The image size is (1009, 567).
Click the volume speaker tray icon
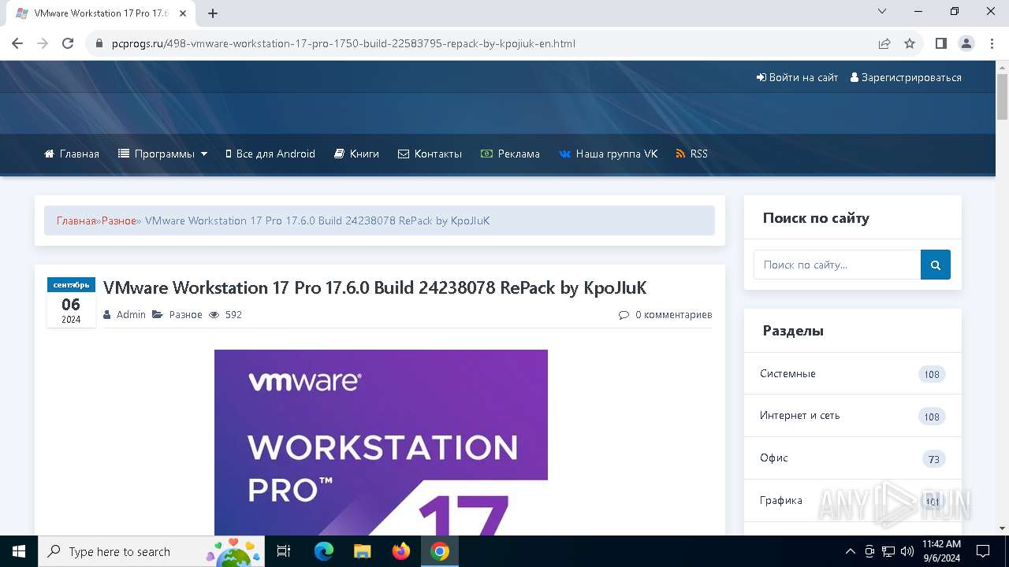[907, 551]
